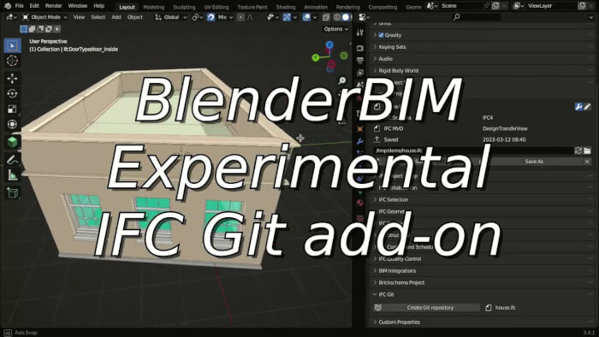Open the Render menu
The width and height of the screenshot is (599, 337).
pyautogui.click(x=53, y=6)
